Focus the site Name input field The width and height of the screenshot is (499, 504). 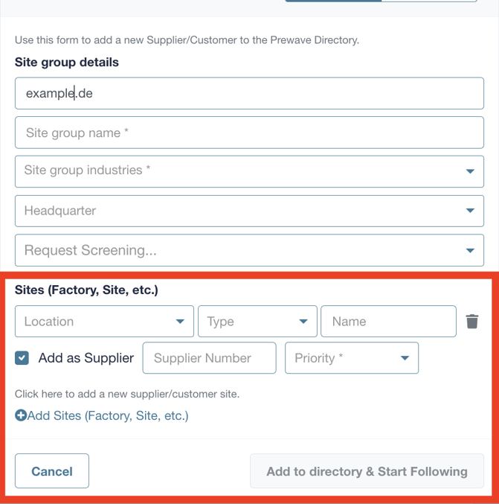[388, 322]
